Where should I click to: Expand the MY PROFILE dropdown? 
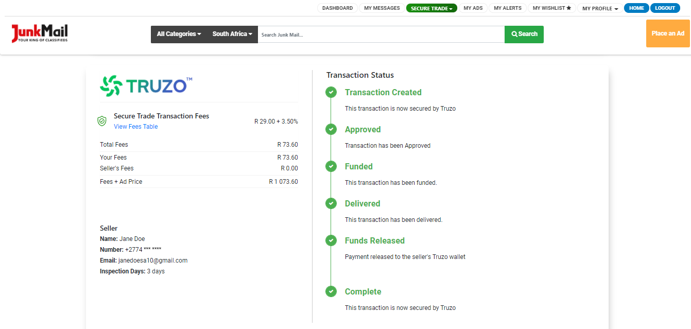tap(599, 8)
